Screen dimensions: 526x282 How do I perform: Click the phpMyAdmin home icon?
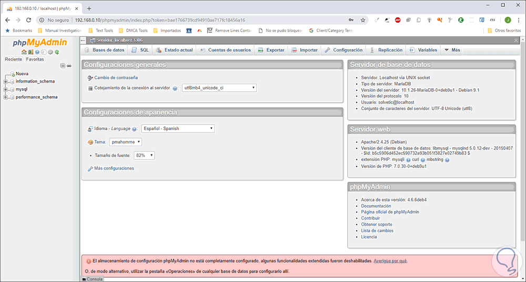coord(24,52)
